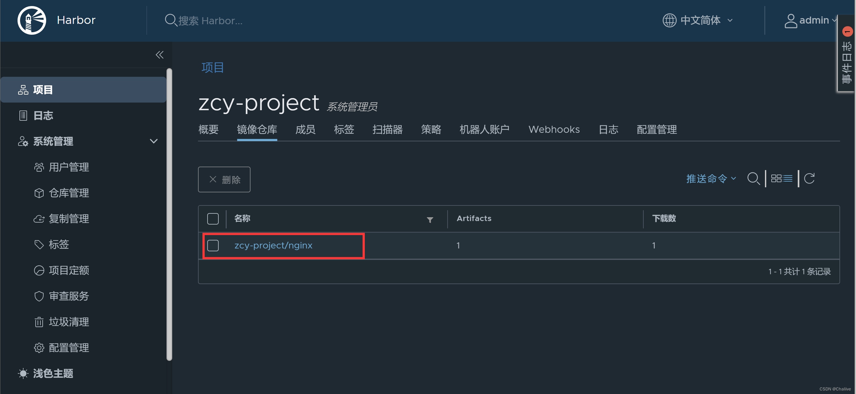Switch to the 扫描器 tab
This screenshot has width=856, height=394.
387,129
